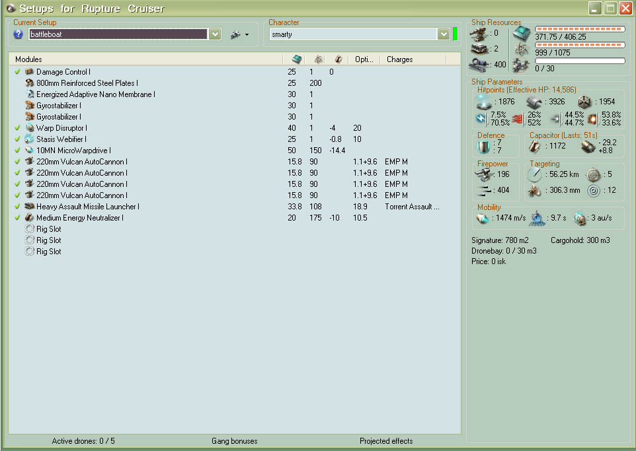The image size is (636, 451).
Task: Click the blue help question mark icon
Action: pos(18,34)
